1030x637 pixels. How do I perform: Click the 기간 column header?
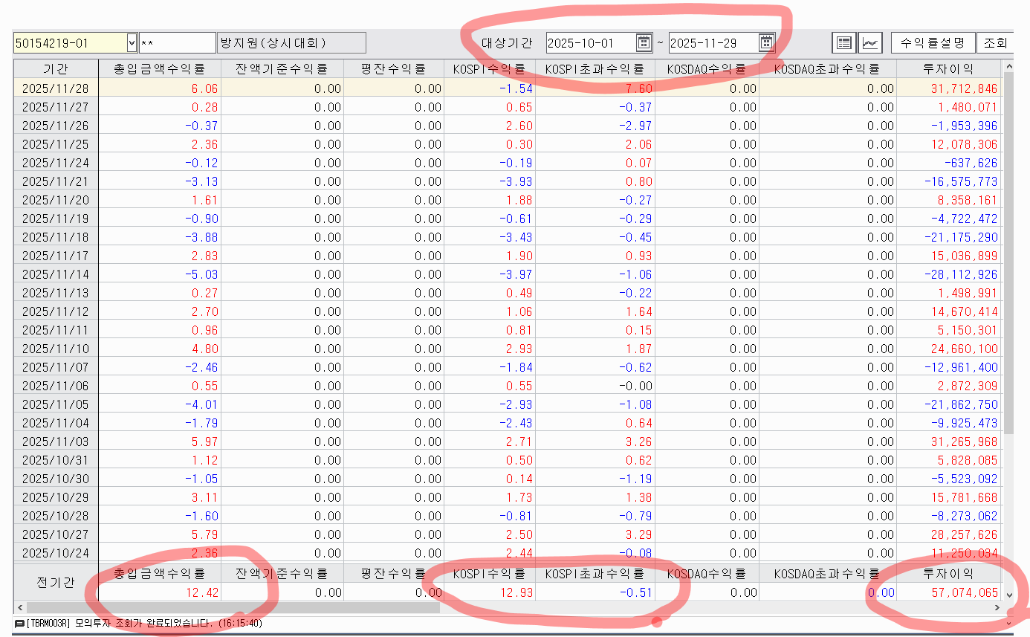coord(56,69)
